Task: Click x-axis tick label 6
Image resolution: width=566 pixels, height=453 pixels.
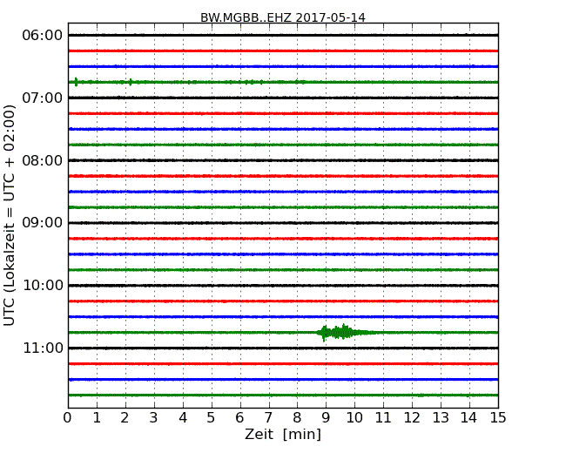Action: pyautogui.click(x=239, y=418)
